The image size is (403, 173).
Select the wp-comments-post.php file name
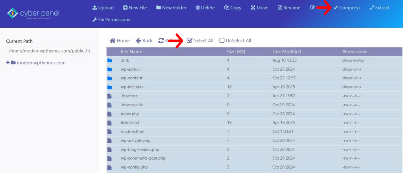[143, 158]
